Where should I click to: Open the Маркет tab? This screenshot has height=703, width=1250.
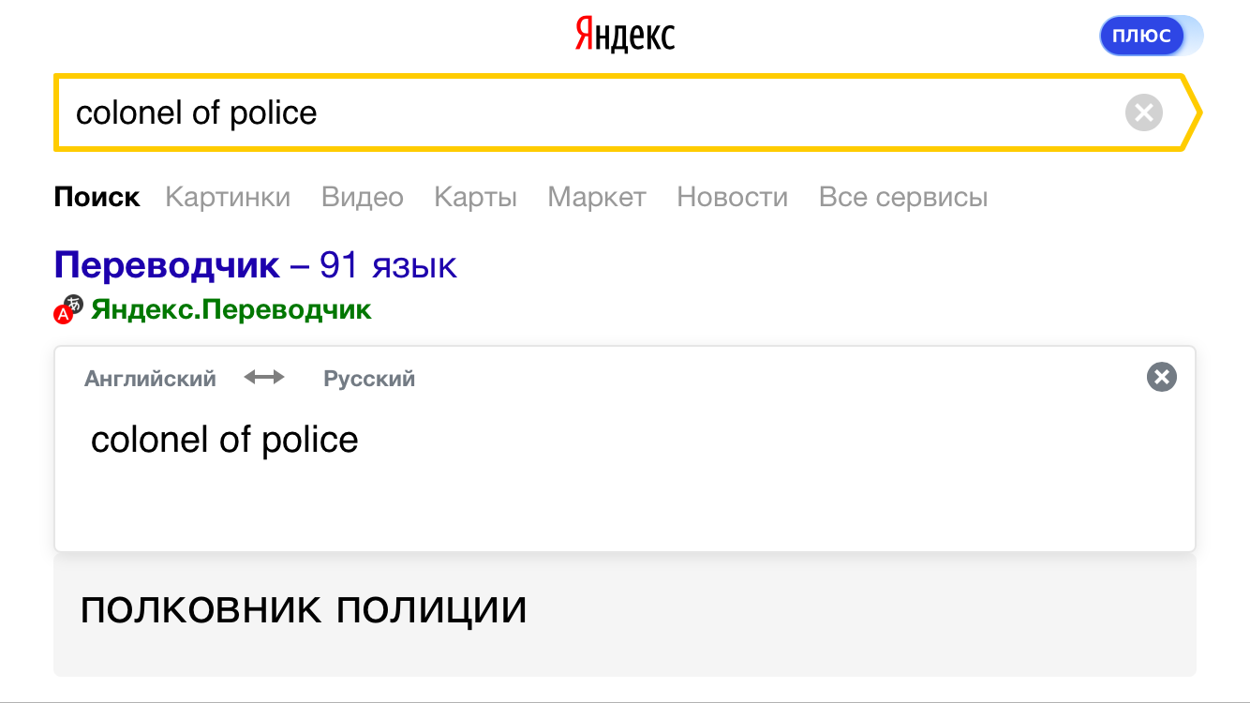[x=597, y=198]
